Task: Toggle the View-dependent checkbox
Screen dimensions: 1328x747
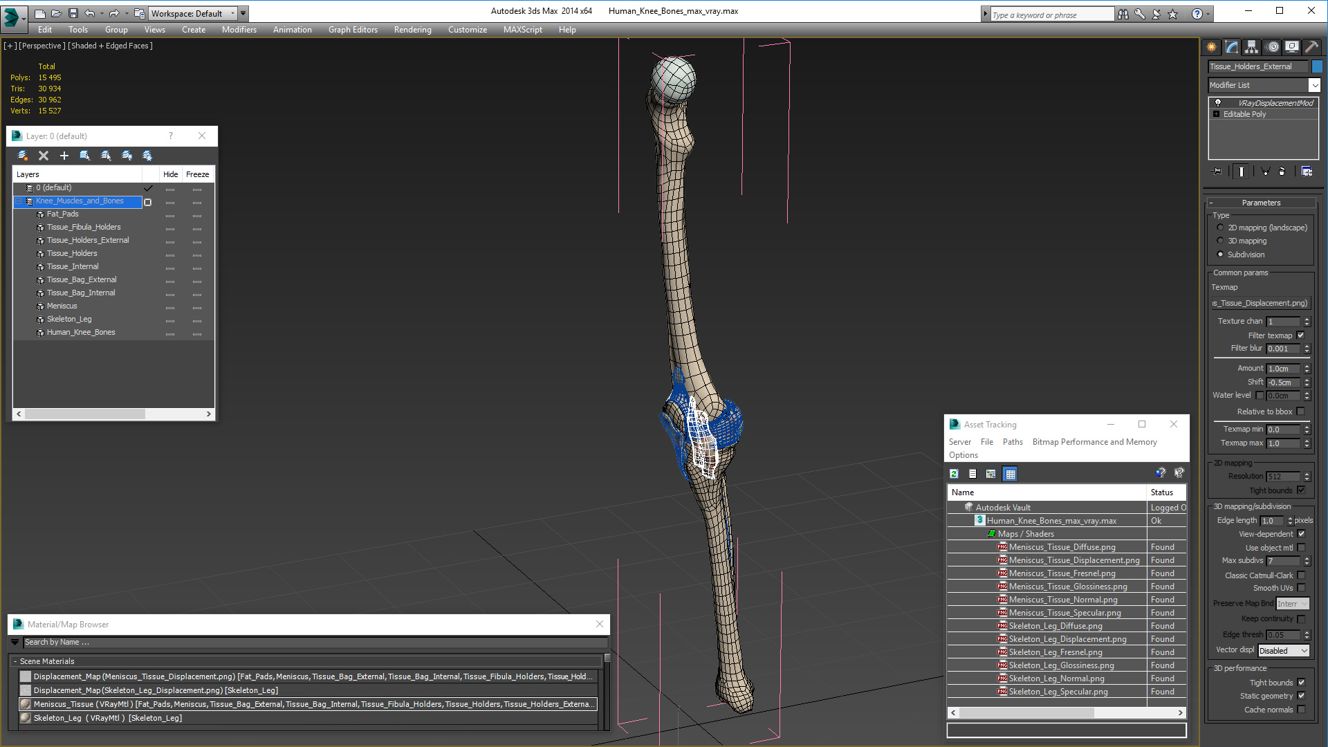Action: pos(1301,534)
